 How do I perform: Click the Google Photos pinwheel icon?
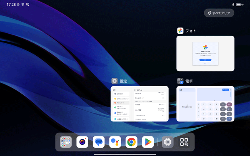pyautogui.click(x=180, y=31)
